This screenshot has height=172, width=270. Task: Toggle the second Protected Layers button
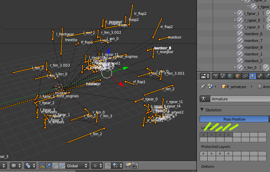click(212, 153)
